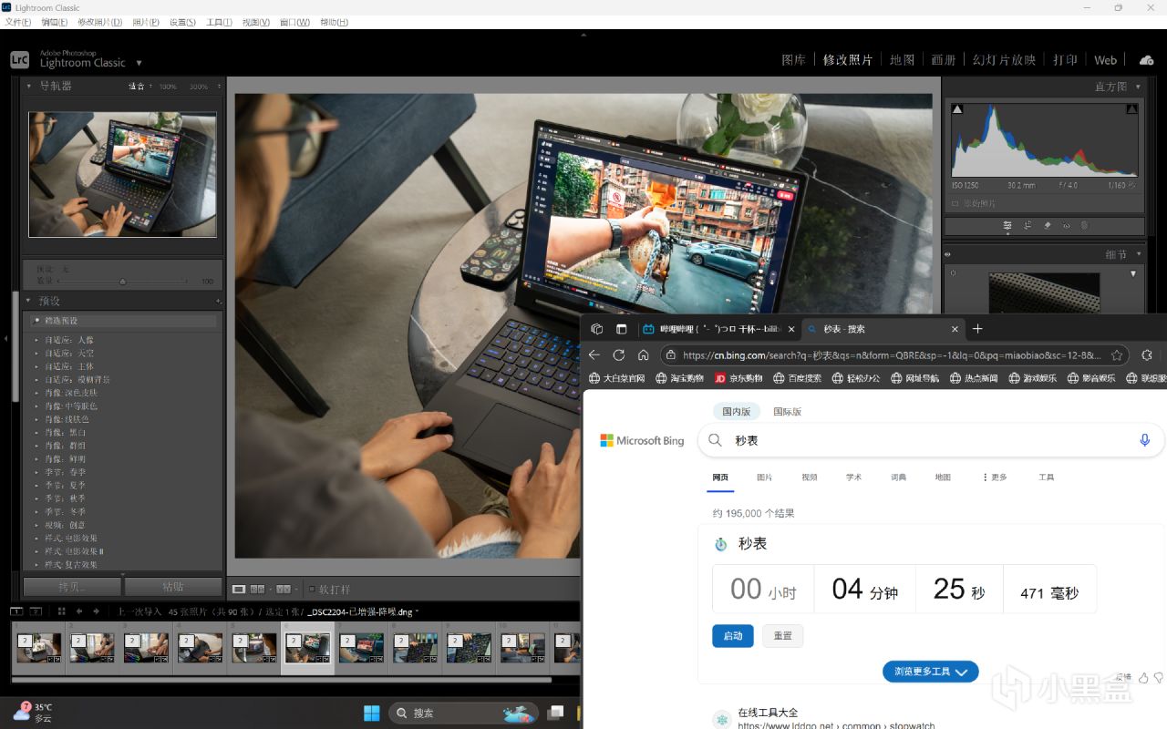Add new preset with plus icon

coord(218,301)
